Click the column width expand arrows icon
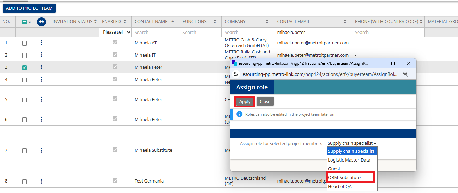458x193 pixels. pyautogui.click(x=41, y=22)
